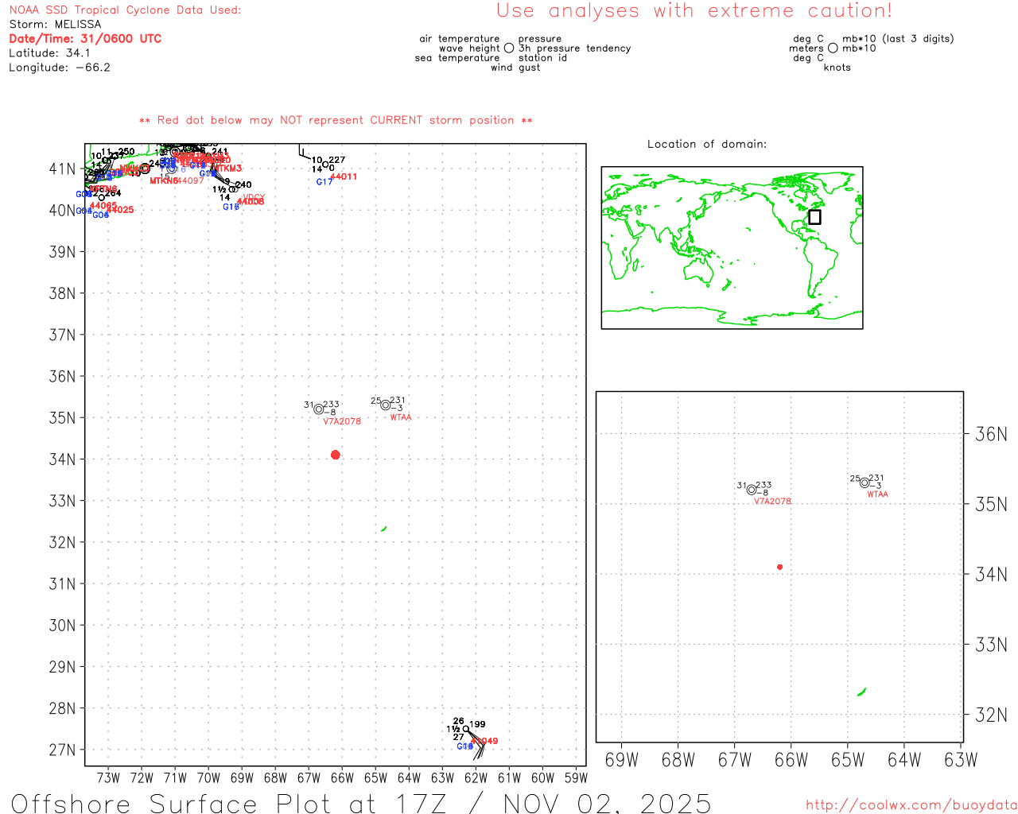This screenshot has width=1018, height=814.
Task: Click 'NOAA SSD Tropical Cyclone Data Used:' header
Action: (x=125, y=10)
